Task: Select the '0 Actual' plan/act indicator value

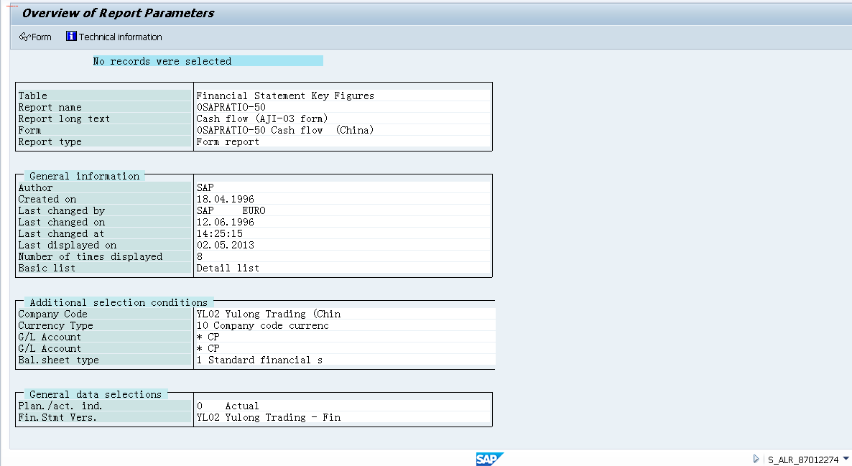Action: tap(228, 406)
